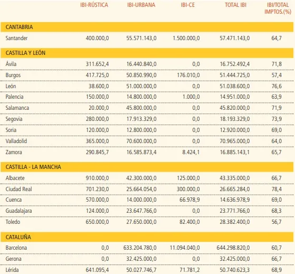Viewport: 295px width, 274px height.
Task: Click the IBI-CE column header
Action: tap(188, 5)
